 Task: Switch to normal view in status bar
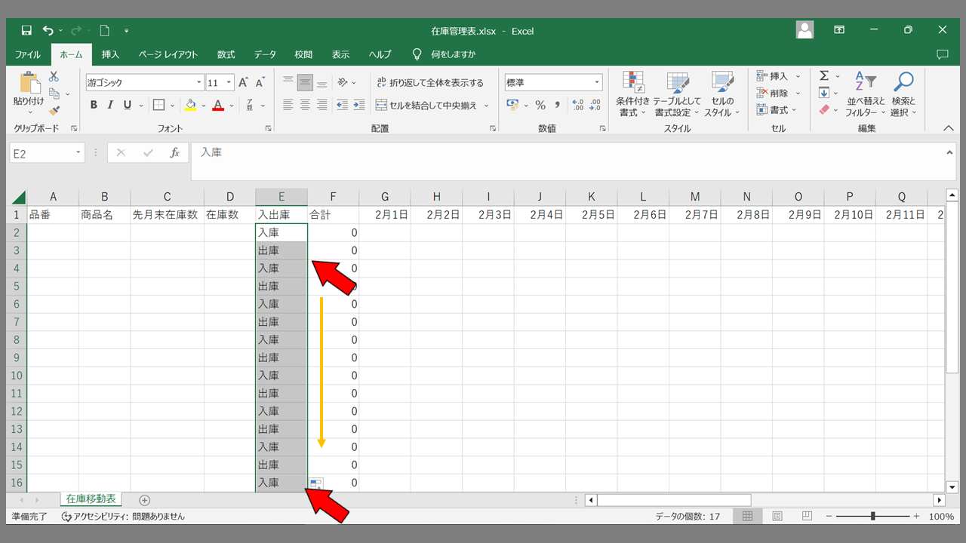[x=747, y=517]
